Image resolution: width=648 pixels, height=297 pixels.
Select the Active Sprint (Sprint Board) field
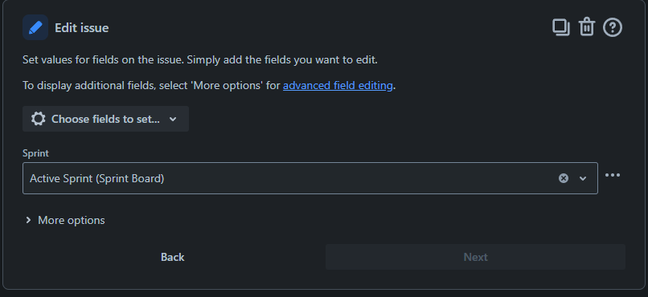click(310, 178)
